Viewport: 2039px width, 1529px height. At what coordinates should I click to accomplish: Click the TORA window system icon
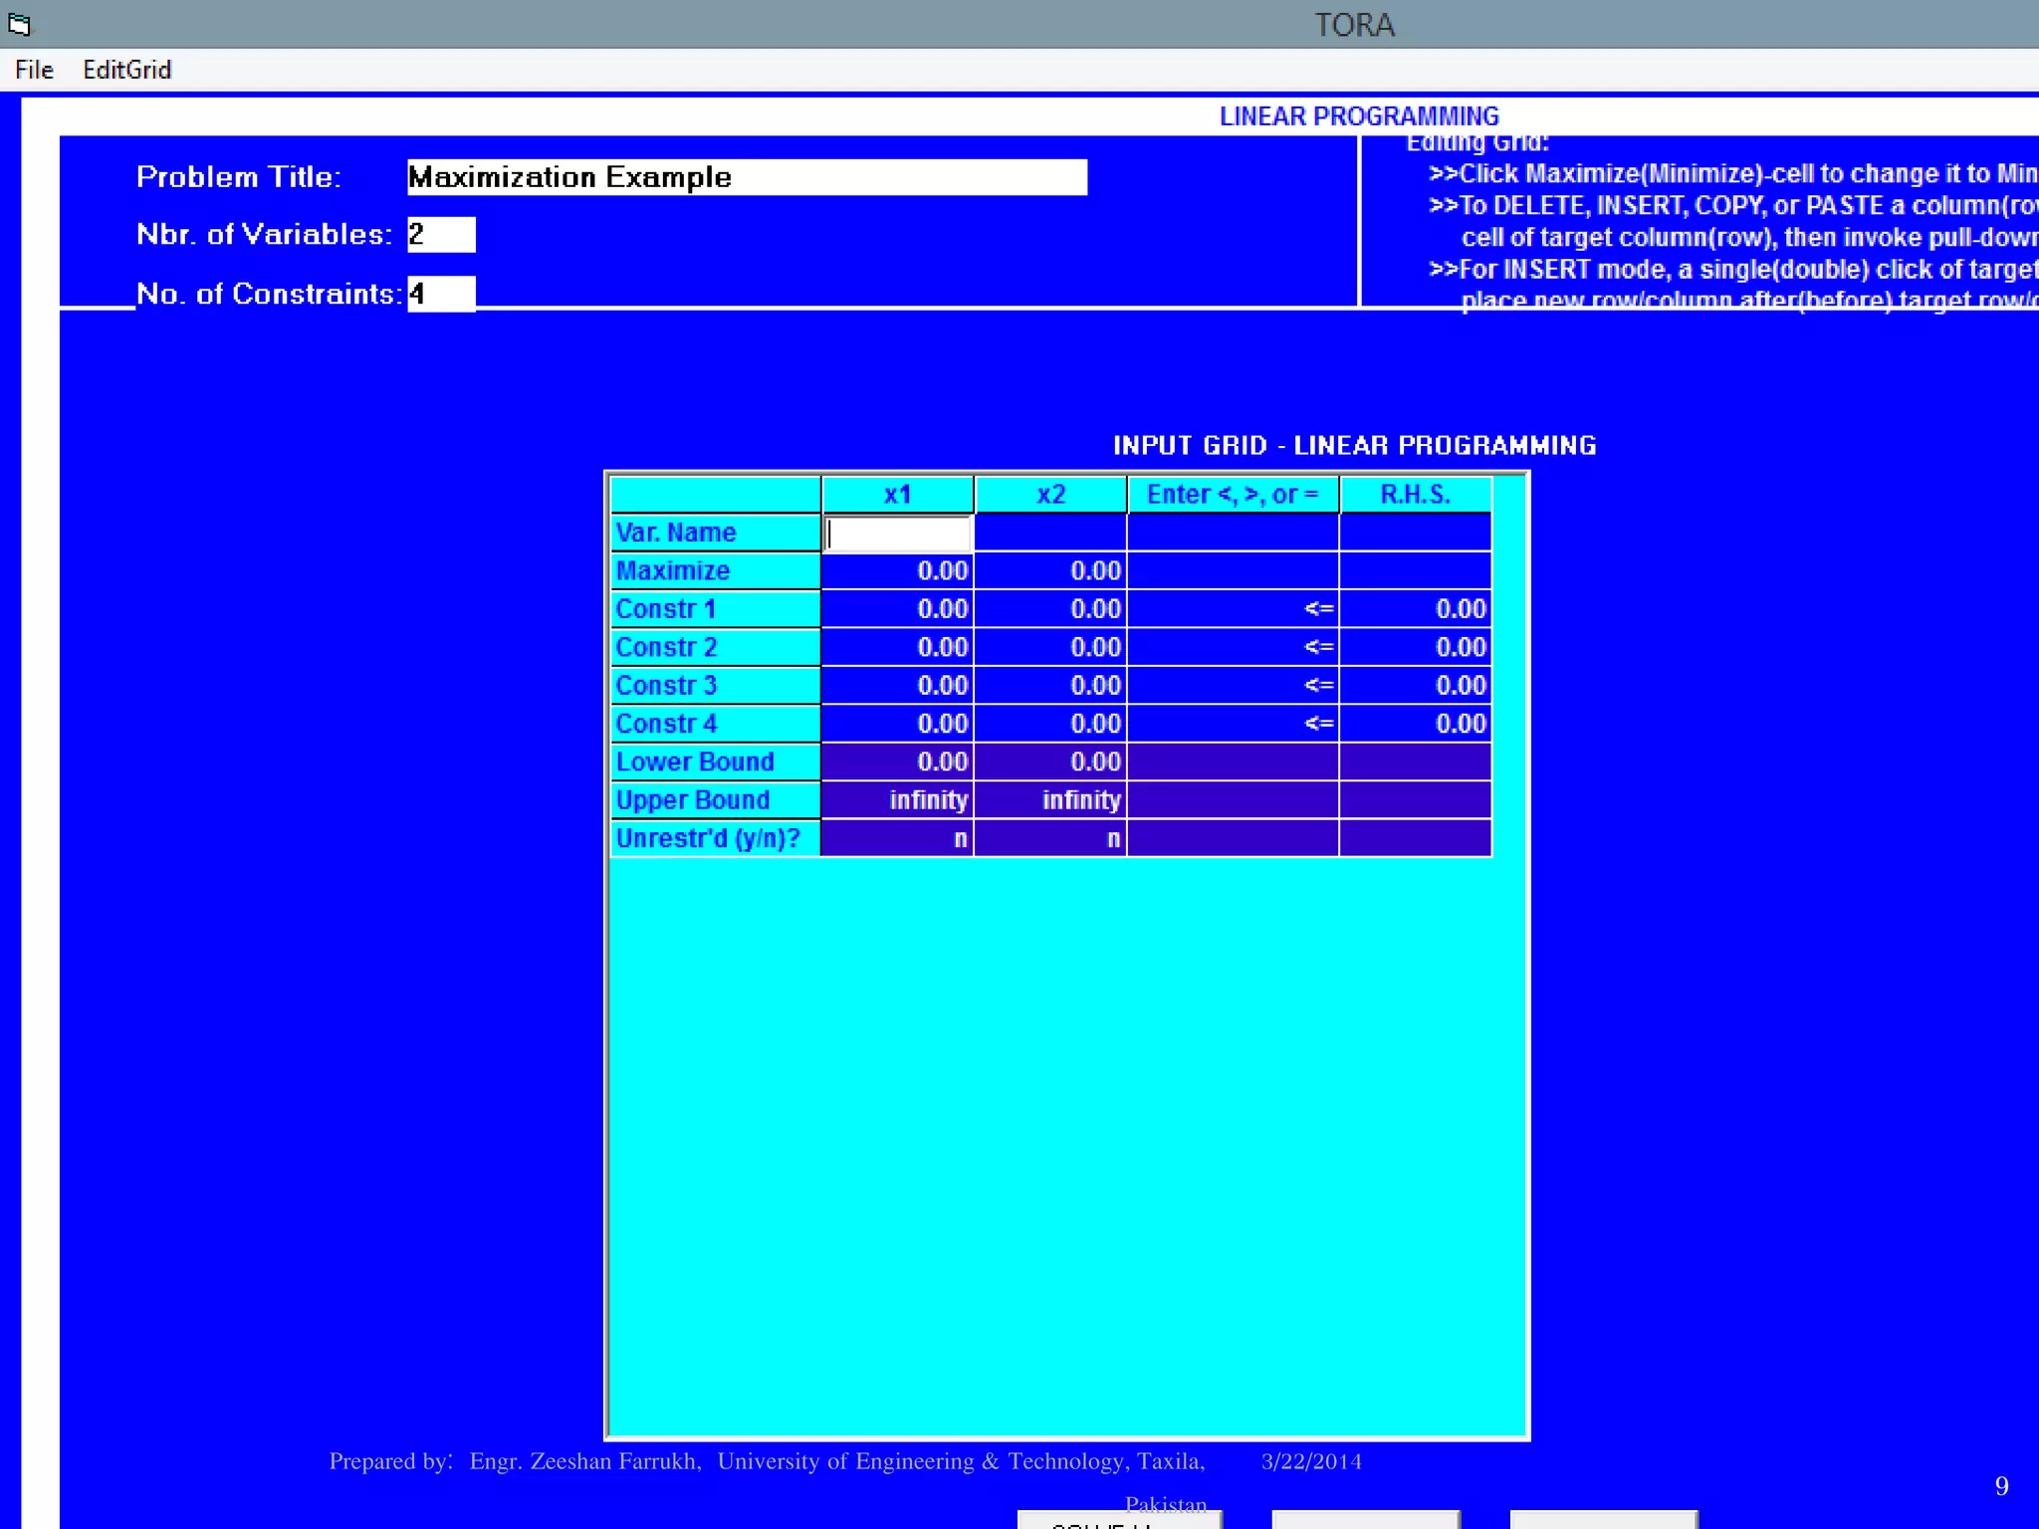pos(19,24)
